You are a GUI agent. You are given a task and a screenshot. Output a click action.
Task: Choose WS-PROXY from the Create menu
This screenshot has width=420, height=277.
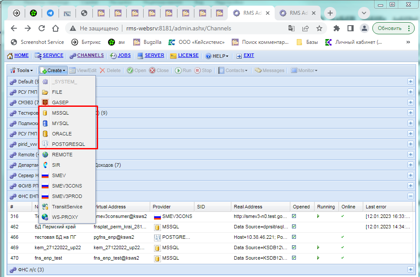(67, 217)
